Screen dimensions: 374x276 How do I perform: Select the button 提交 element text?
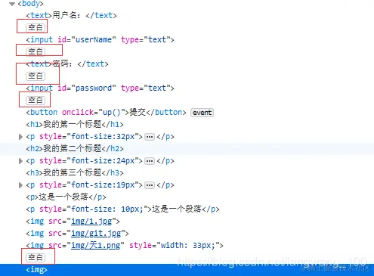(138, 112)
